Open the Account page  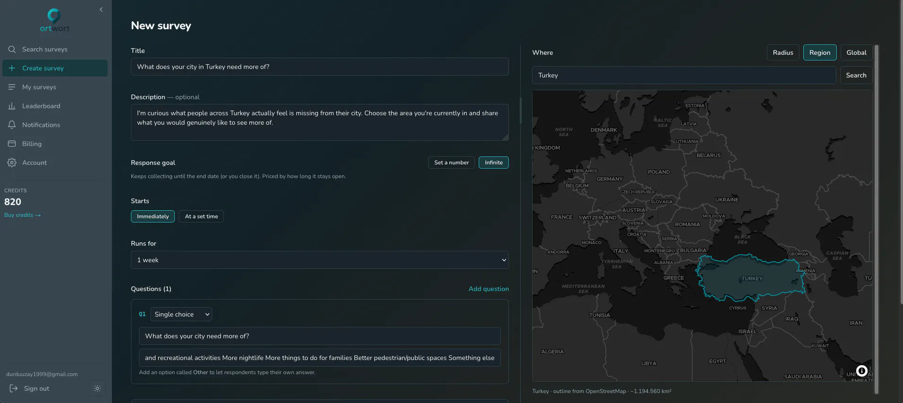[x=55, y=163]
